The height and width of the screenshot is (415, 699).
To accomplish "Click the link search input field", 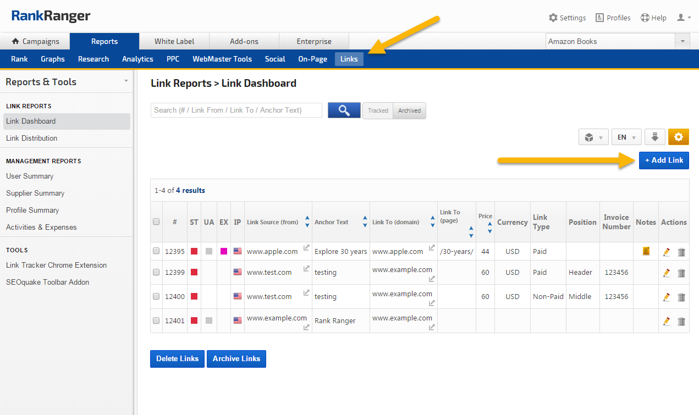I will point(236,110).
